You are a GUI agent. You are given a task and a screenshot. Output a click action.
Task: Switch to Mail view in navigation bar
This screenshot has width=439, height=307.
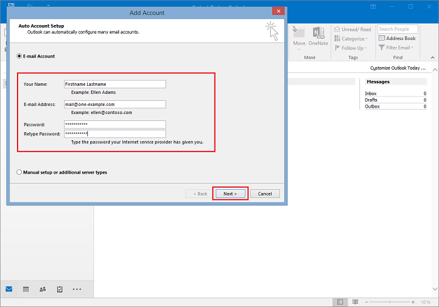point(9,289)
